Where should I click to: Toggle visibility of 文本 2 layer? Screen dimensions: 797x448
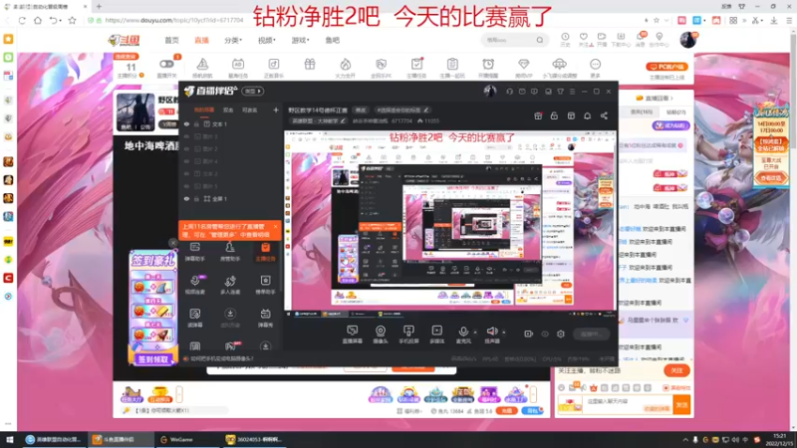click(x=186, y=173)
